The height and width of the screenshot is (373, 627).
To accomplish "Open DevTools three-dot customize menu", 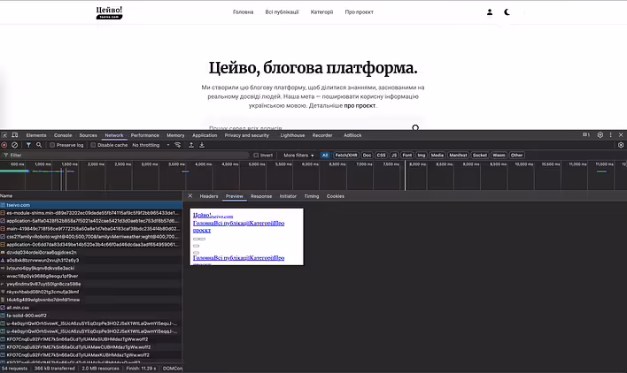I will point(610,135).
